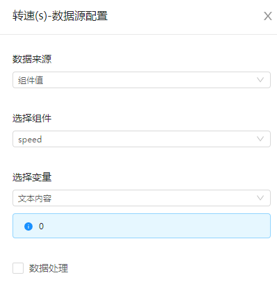Click the chevron arrow in speed field

[x=260, y=139]
